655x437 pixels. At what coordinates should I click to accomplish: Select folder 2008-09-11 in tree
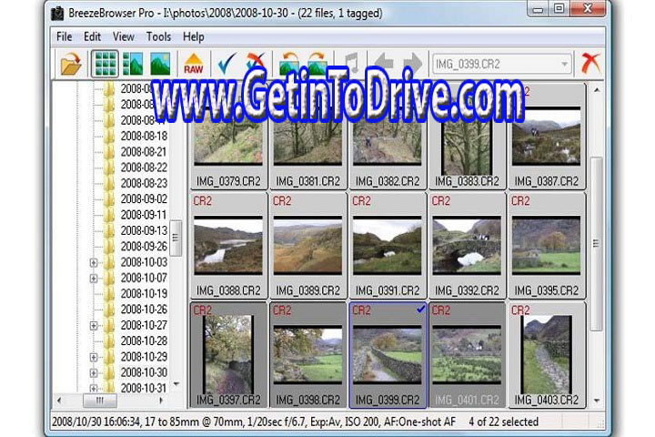(x=144, y=215)
